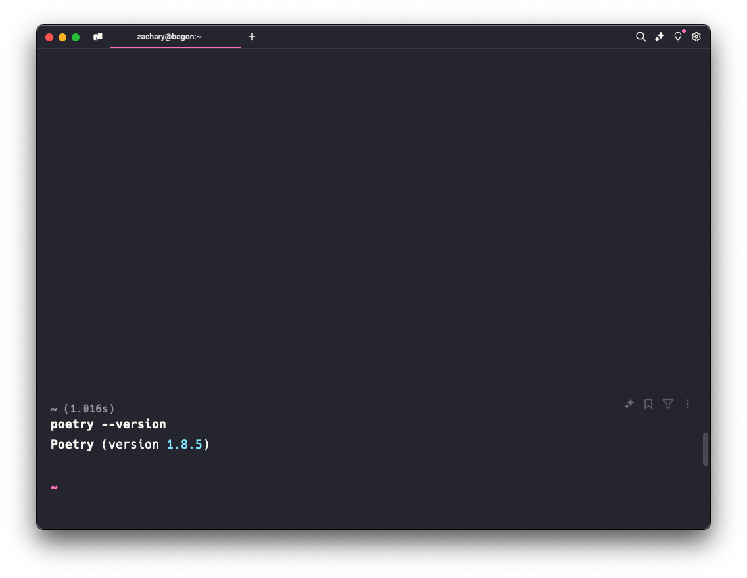This screenshot has width=747, height=578.
Task: Click the bold Poetry word in output
Action: (x=72, y=445)
